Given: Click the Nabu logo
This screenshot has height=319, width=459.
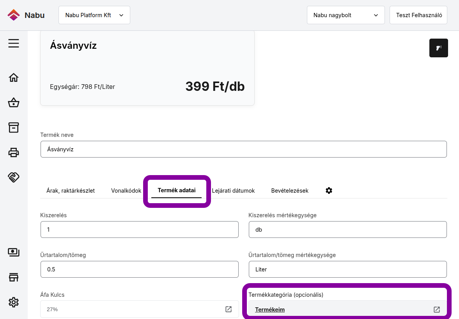Looking at the screenshot, I should 26,15.
